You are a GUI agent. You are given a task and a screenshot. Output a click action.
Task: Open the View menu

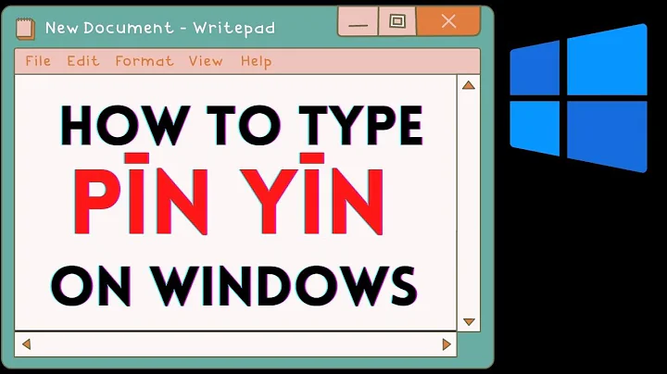206,62
